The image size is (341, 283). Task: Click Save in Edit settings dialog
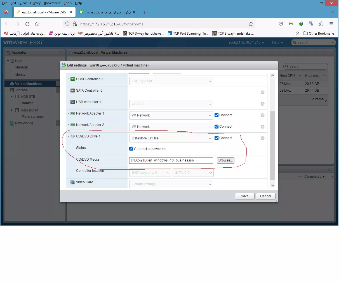point(244,196)
